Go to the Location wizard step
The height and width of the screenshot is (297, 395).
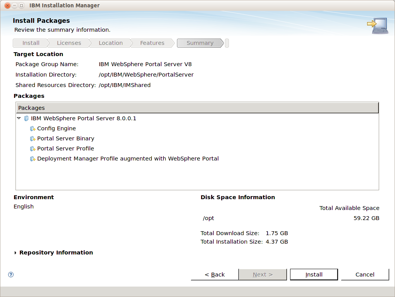coord(111,43)
